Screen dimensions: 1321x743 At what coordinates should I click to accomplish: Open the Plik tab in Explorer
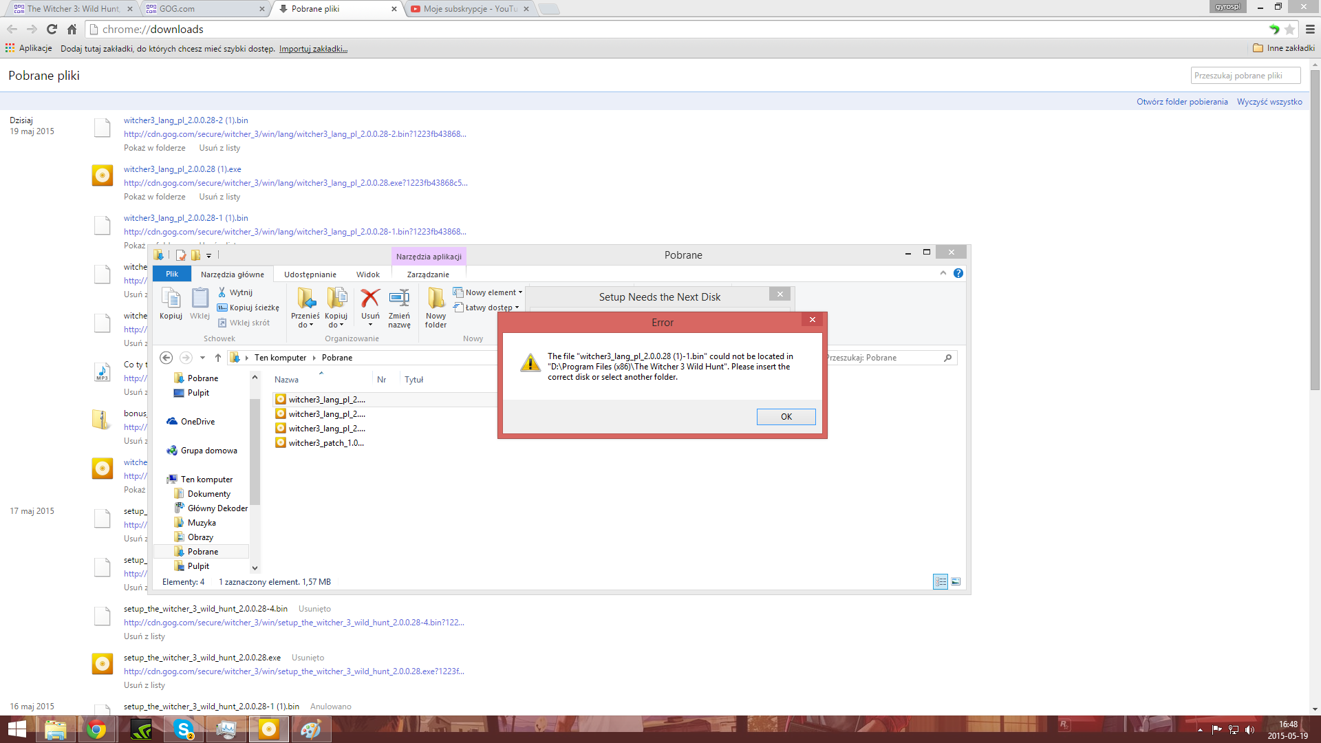click(172, 274)
